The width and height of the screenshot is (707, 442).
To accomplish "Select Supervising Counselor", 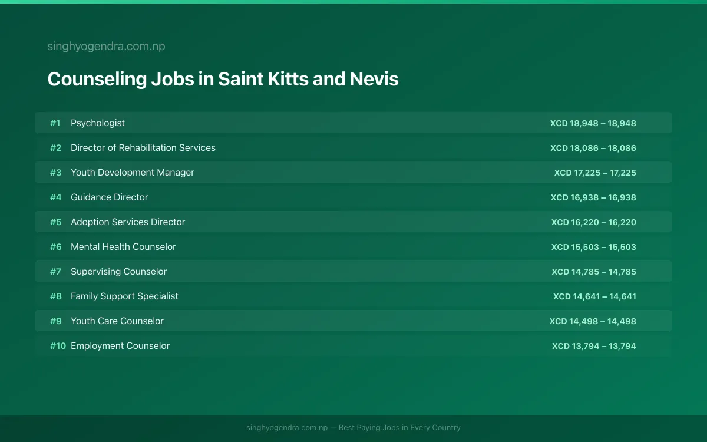I will (x=119, y=272).
